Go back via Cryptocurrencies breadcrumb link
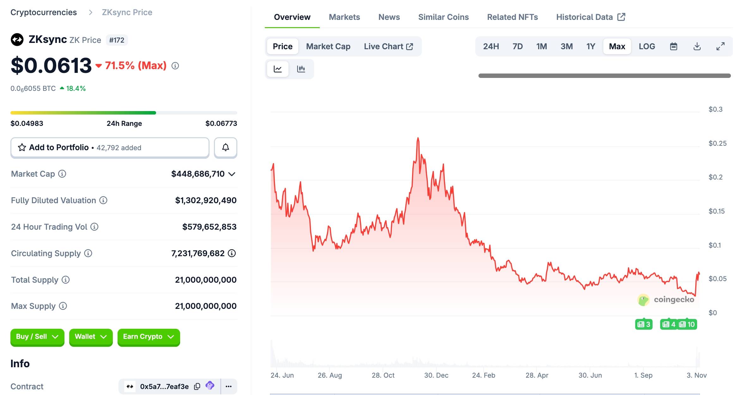The image size is (742, 395). coord(44,12)
